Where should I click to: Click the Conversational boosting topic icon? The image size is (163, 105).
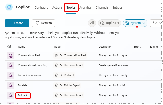click(10, 65)
